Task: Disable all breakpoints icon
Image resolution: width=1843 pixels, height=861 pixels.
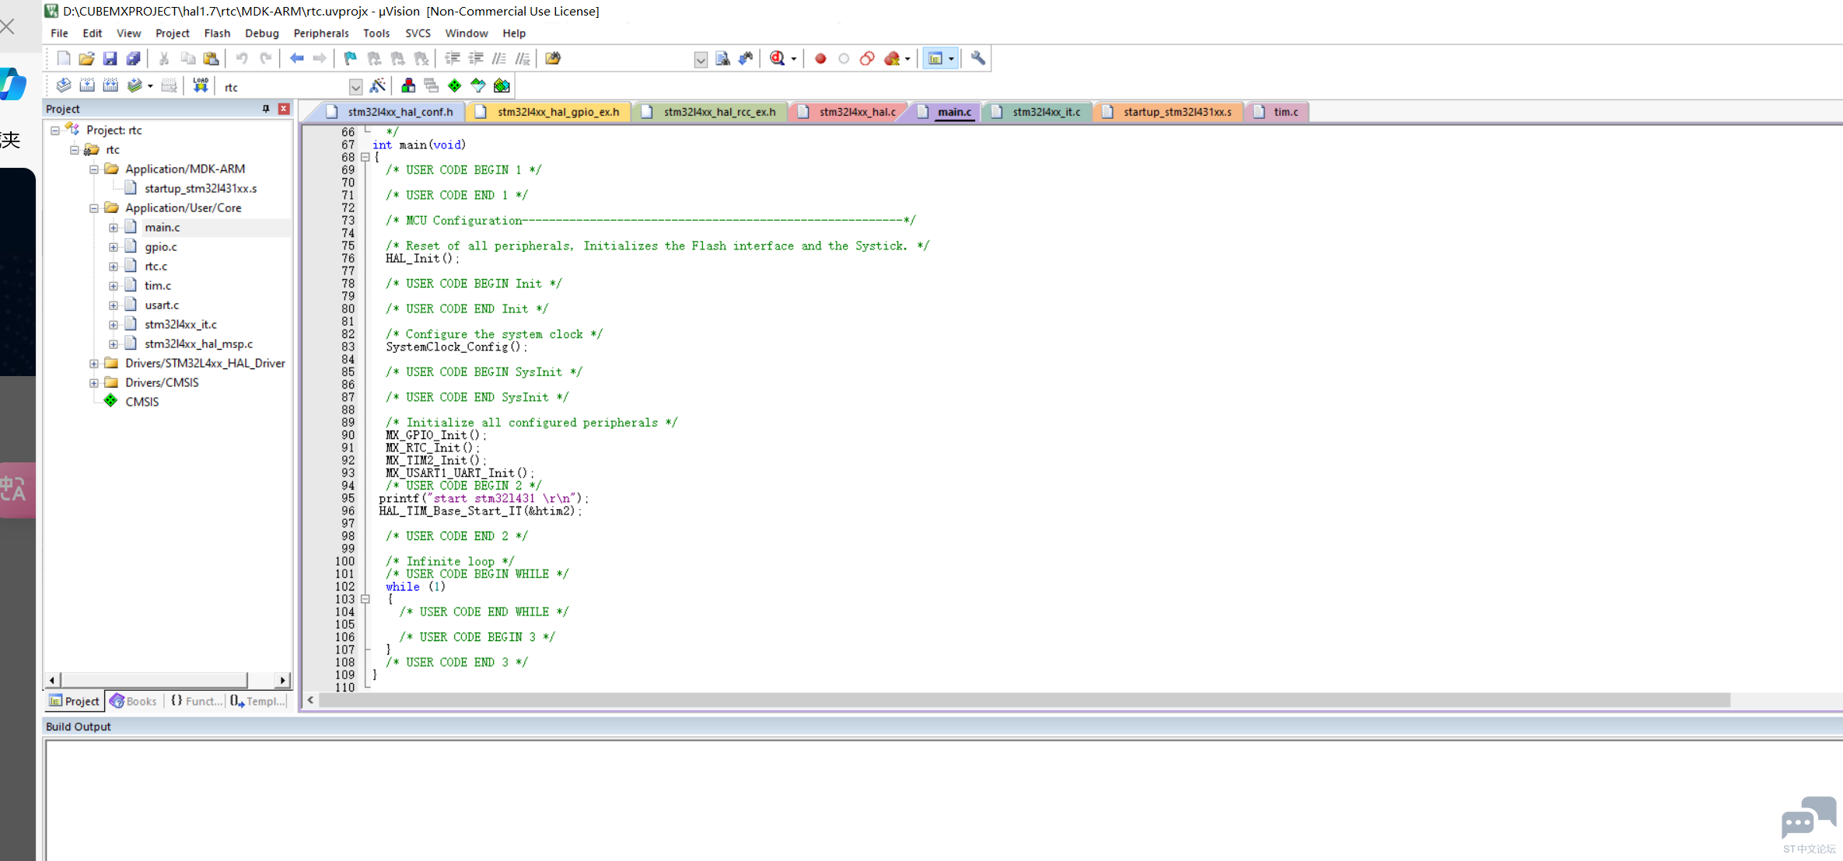Action: click(x=867, y=58)
